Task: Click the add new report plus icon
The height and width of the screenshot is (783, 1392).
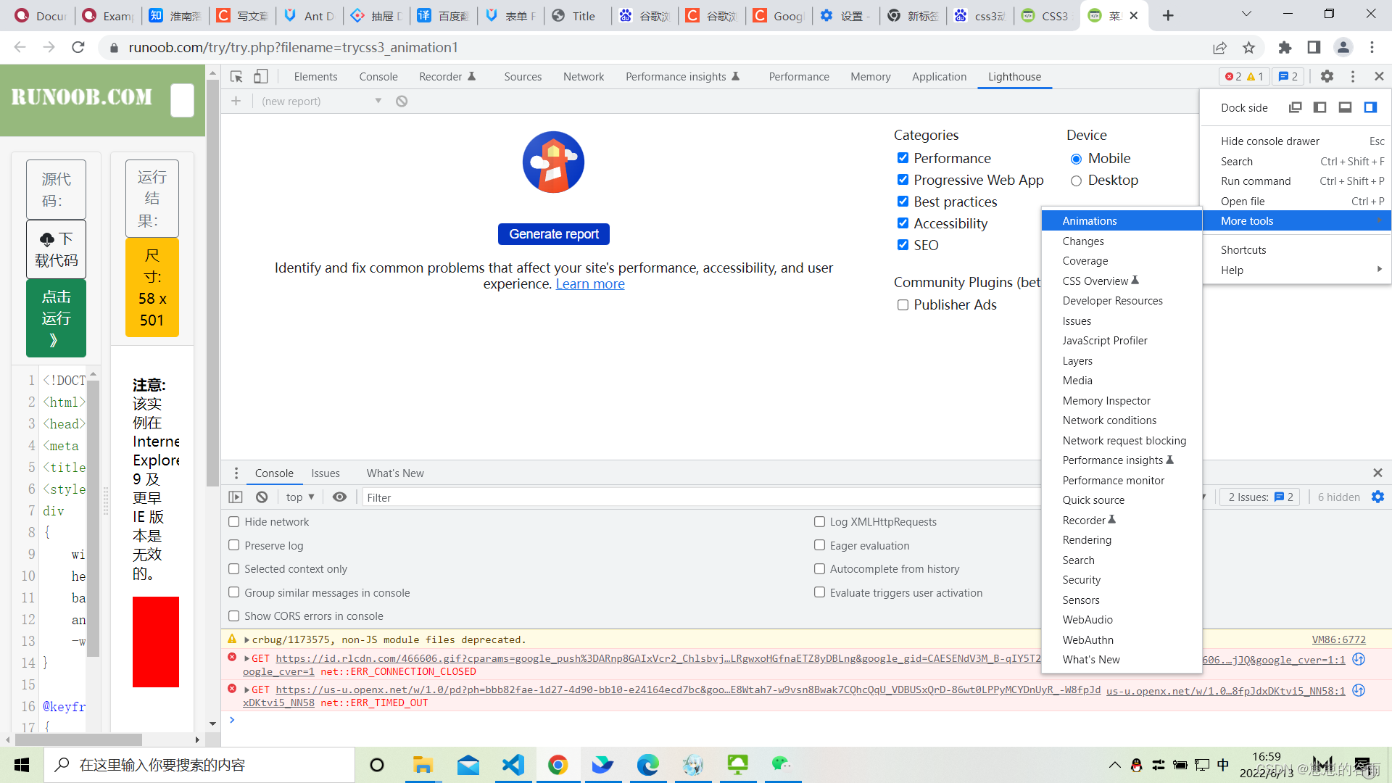Action: pos(236,101)
